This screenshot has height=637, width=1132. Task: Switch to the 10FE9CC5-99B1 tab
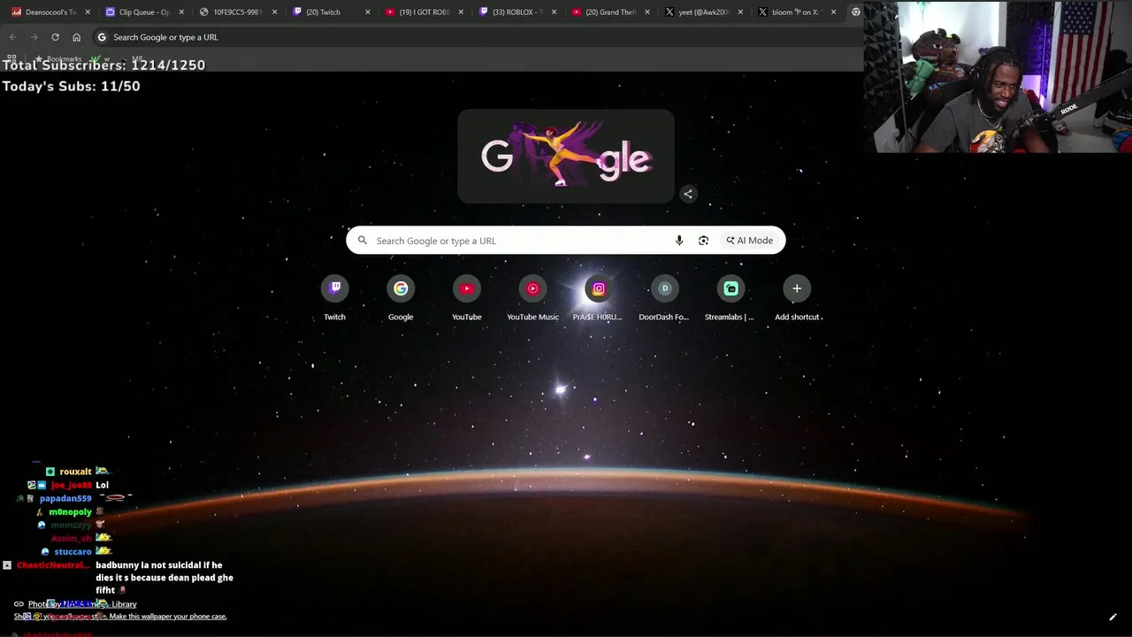[238, 12]
